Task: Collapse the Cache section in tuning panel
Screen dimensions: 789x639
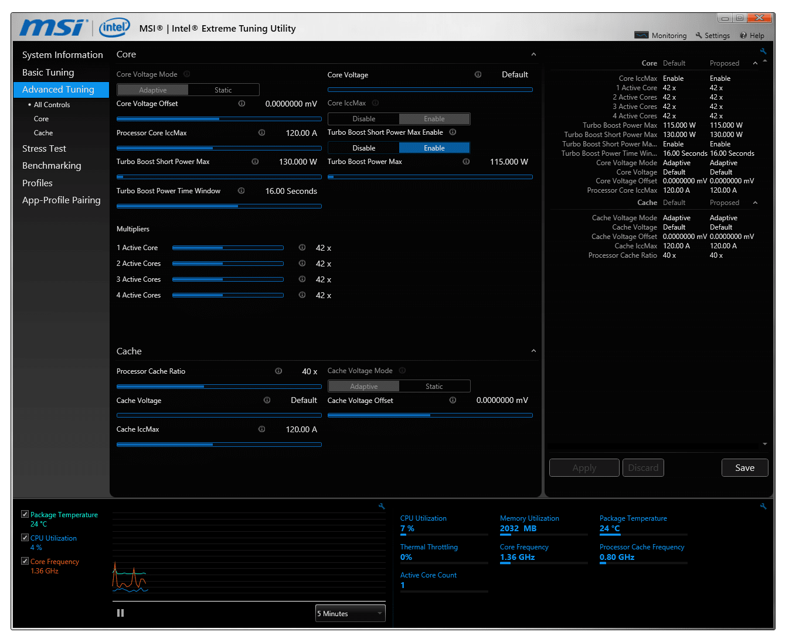Action: click(x=533, y=351)
